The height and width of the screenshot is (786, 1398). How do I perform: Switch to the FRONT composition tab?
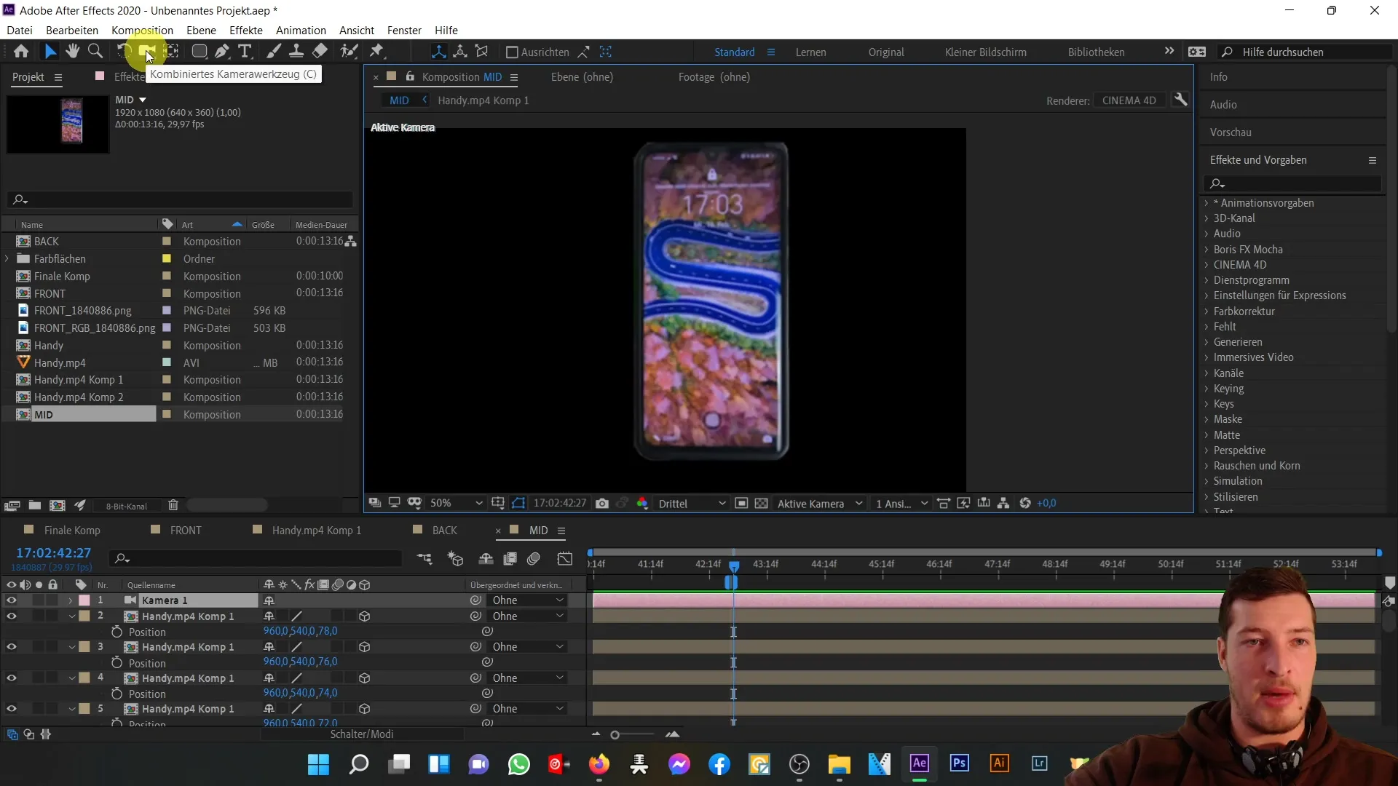(x=186, y=530)
